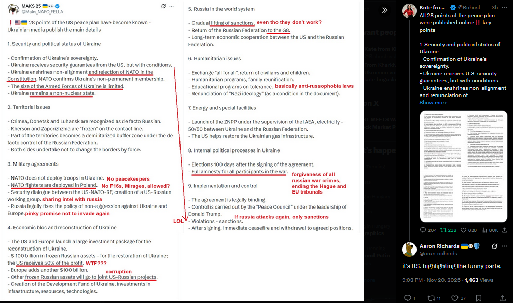This screenshot has width=513, height=303.
Task: Reply to Kate's post with 204 replies
Action: tap(428, 230)
